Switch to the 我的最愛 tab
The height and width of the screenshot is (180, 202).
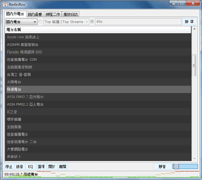point(35,14)
